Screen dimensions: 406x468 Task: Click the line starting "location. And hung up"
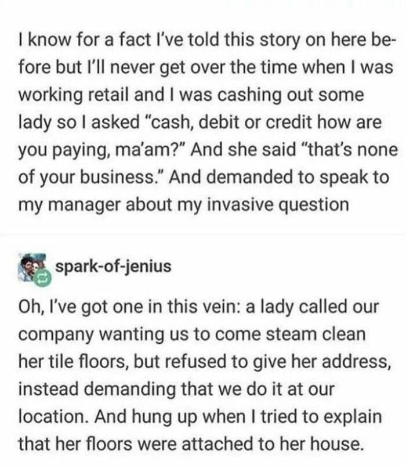[200, 416]
